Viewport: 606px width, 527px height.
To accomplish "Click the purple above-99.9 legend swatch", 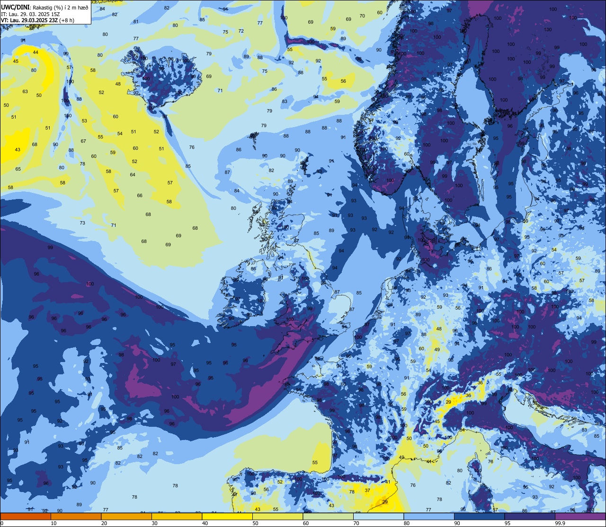I will point(580,517).
